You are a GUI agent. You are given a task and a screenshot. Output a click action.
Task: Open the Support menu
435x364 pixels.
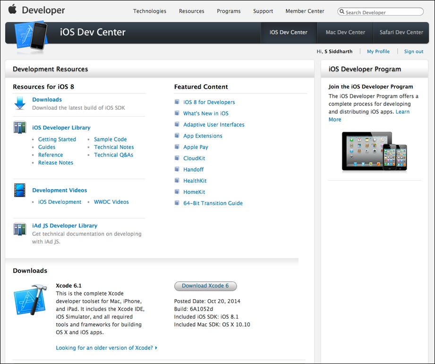click(x=263, y=11)
